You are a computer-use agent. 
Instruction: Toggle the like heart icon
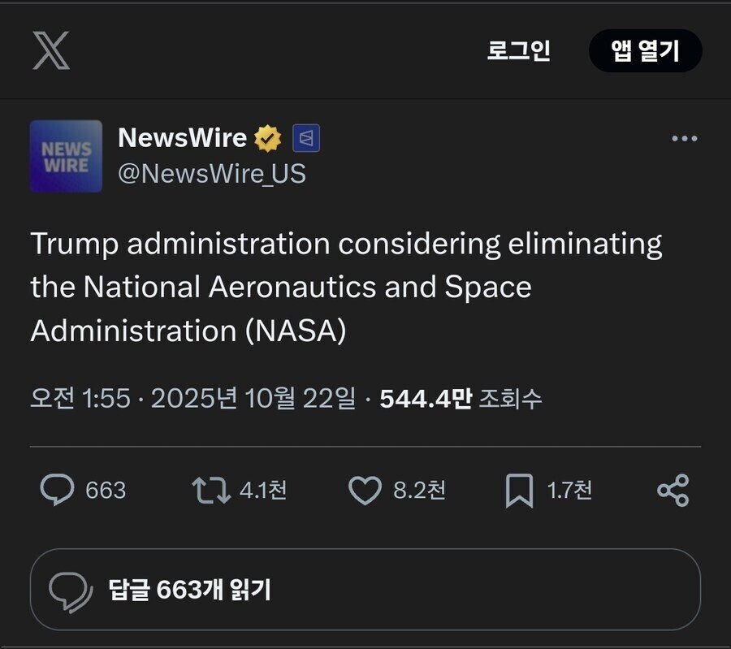click(365, 490)
